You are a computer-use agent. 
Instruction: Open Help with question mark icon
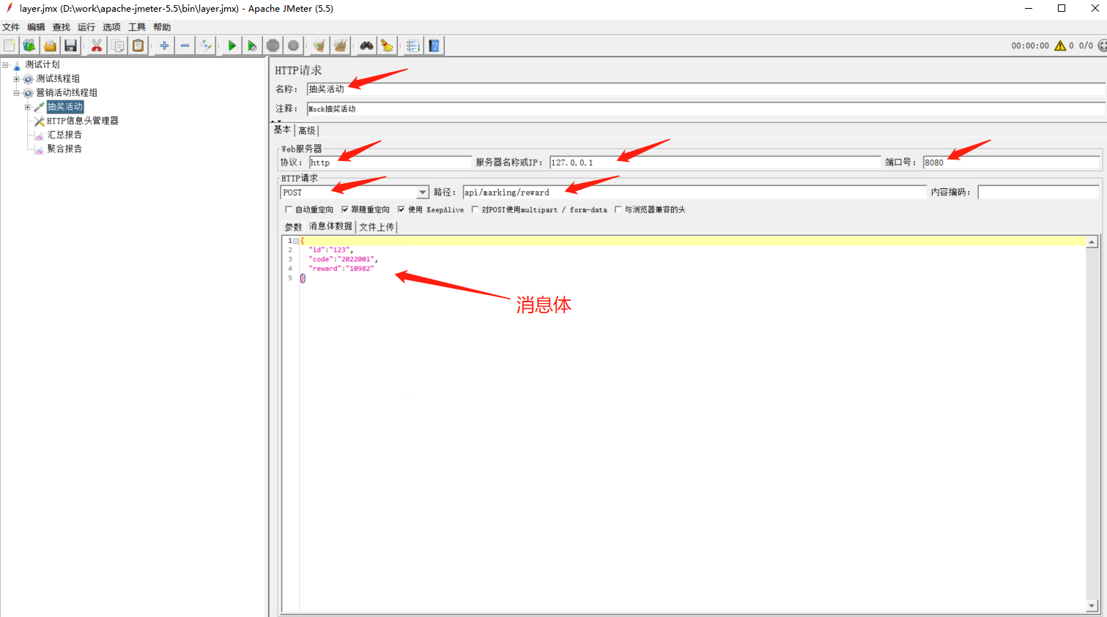click(434, 45)
